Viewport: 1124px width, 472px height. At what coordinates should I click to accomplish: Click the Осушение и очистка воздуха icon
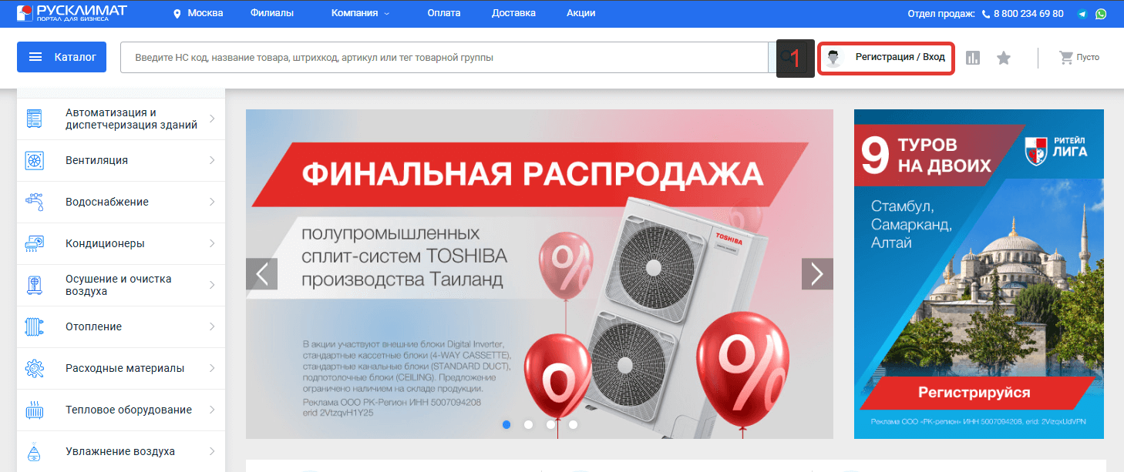coord(35,285)
